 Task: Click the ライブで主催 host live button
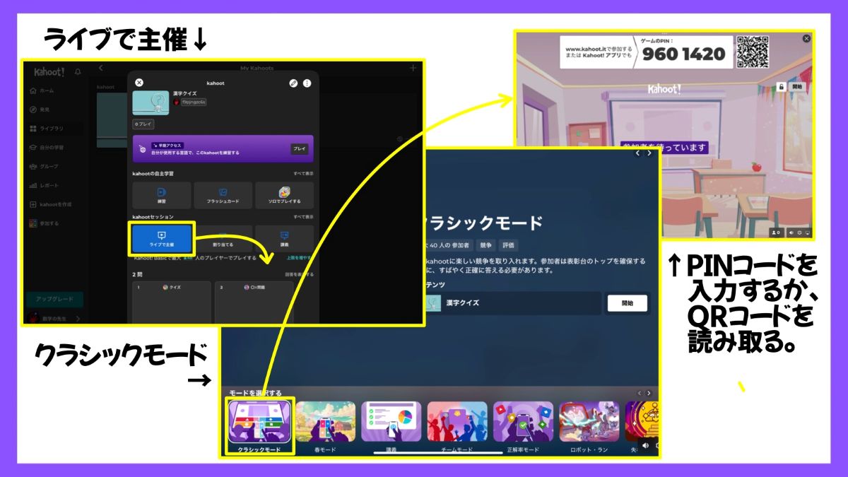tap(161, 240)
